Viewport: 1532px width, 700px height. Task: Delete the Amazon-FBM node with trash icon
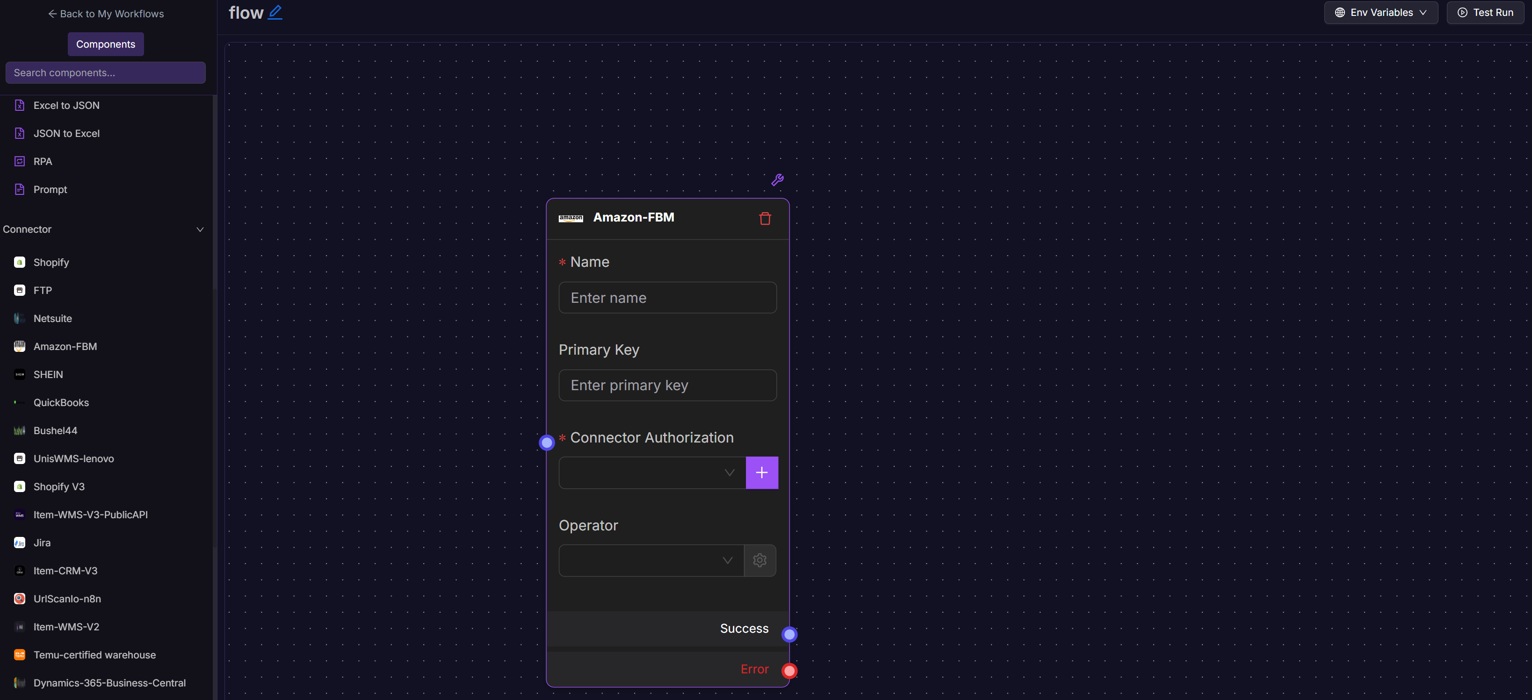point(765,218)
